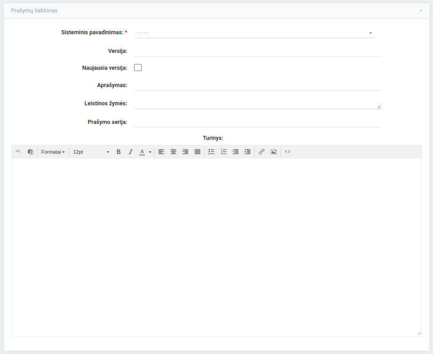The image size is (433, 354).
Task: Expand the Formatai menu
Action: pos(53,152)
